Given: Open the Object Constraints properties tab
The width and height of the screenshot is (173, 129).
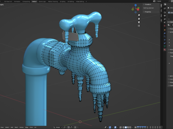Looking at the screenshot, I should (165, 43).
